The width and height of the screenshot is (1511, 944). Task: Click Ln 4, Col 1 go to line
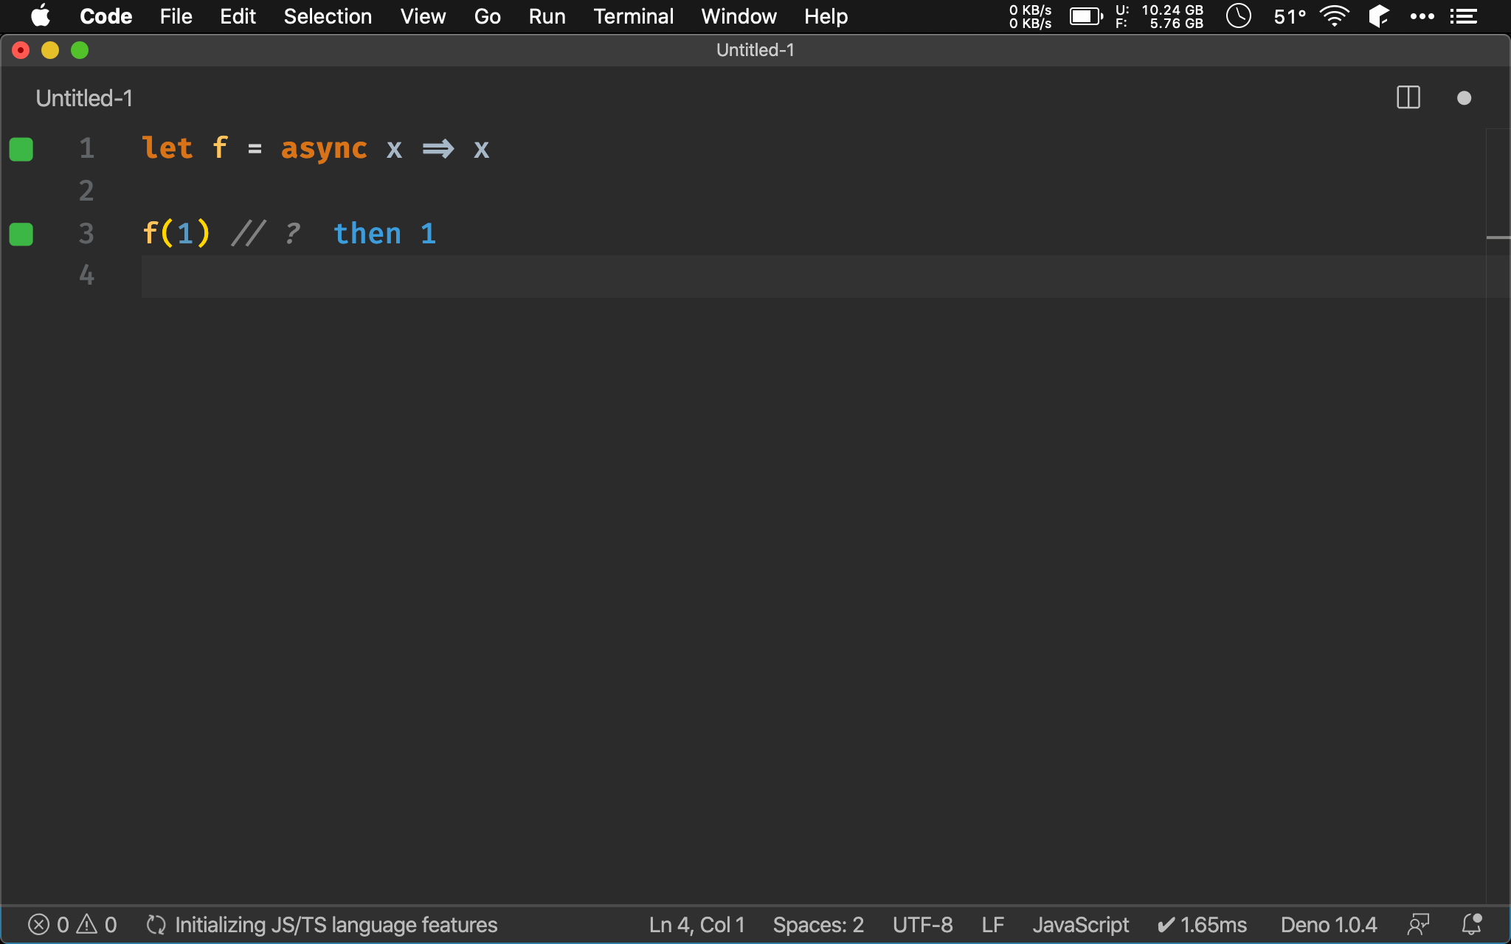click(x=696, y=925)
